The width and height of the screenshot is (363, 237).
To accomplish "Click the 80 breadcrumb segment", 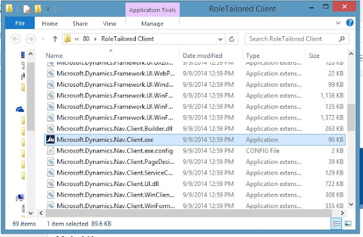I will [x=86, y=39].
